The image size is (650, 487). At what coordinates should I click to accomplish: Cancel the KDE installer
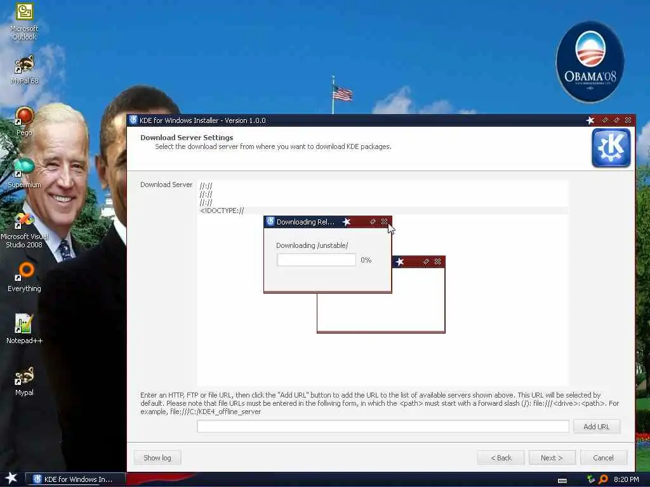pos(603,458)
